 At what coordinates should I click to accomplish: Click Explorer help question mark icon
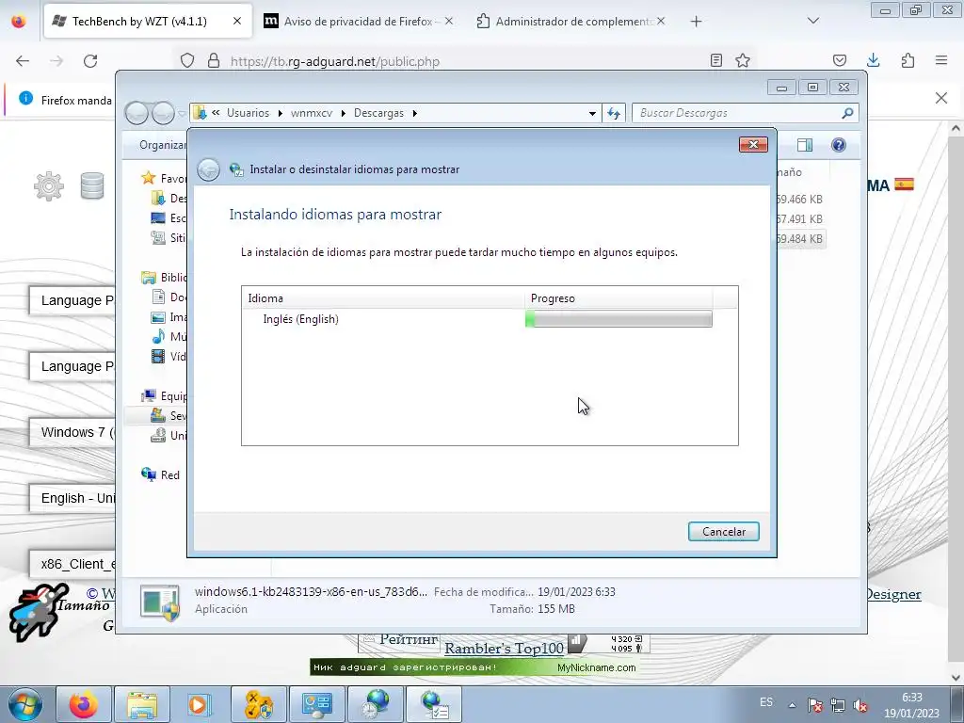click(x=838, y=144)
